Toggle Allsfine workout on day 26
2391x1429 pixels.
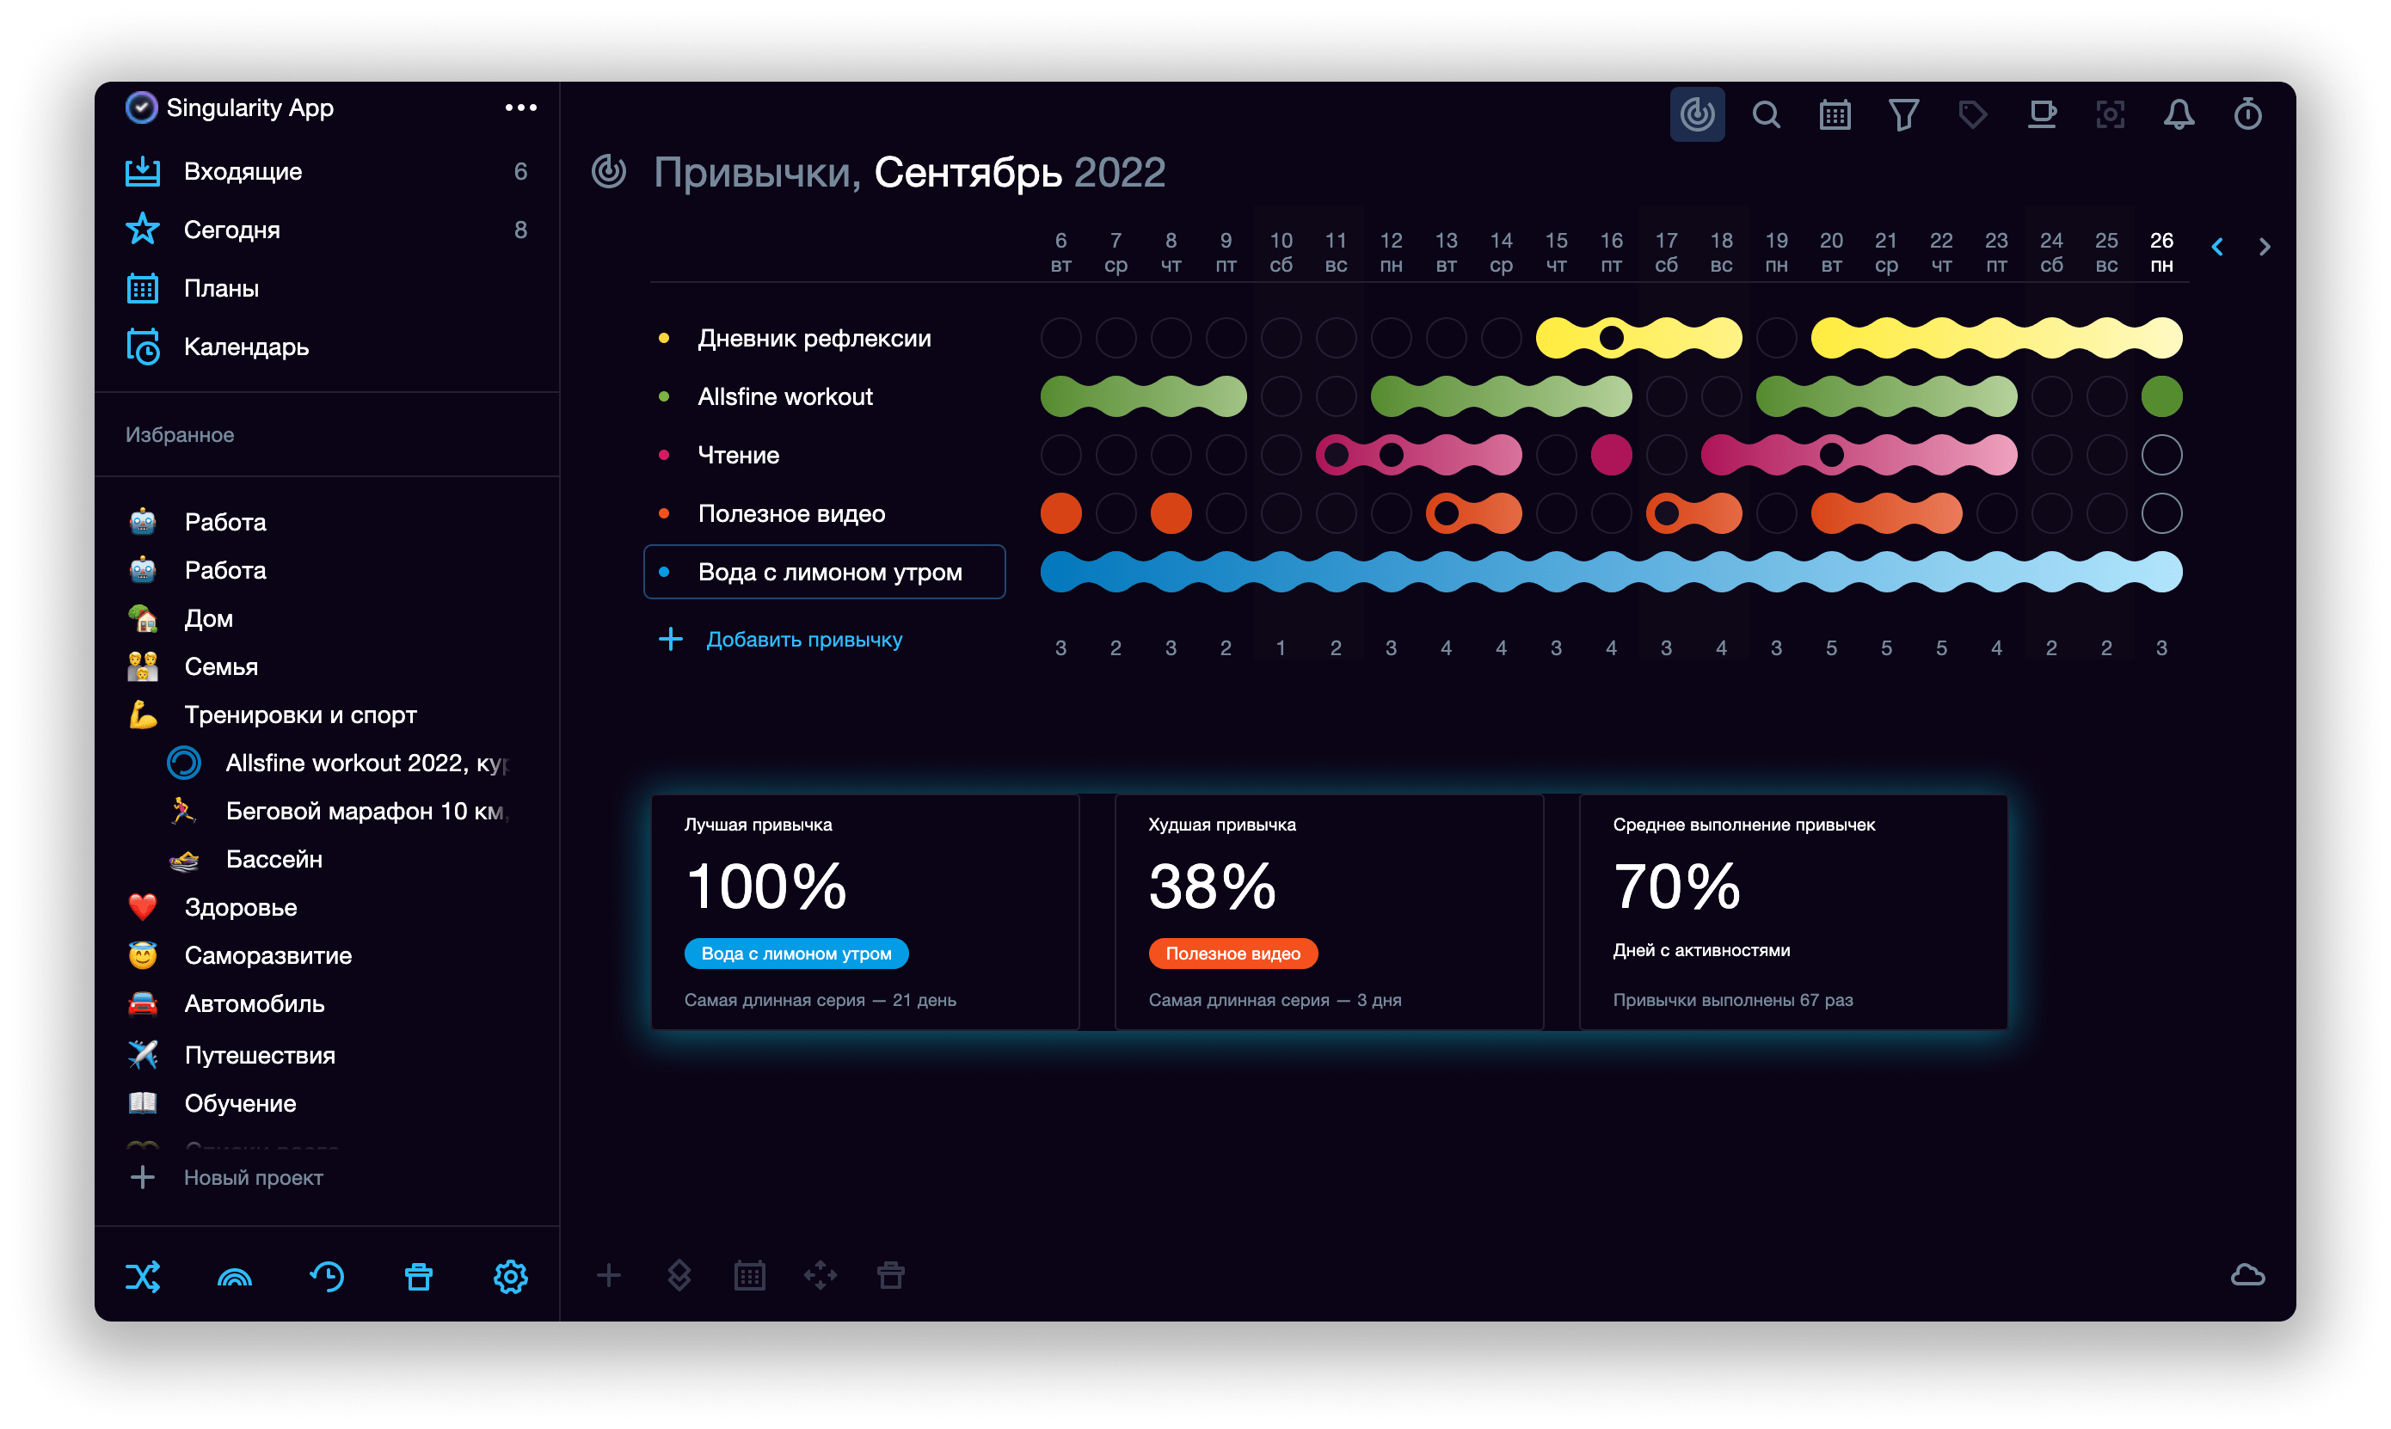point(2161,396)
